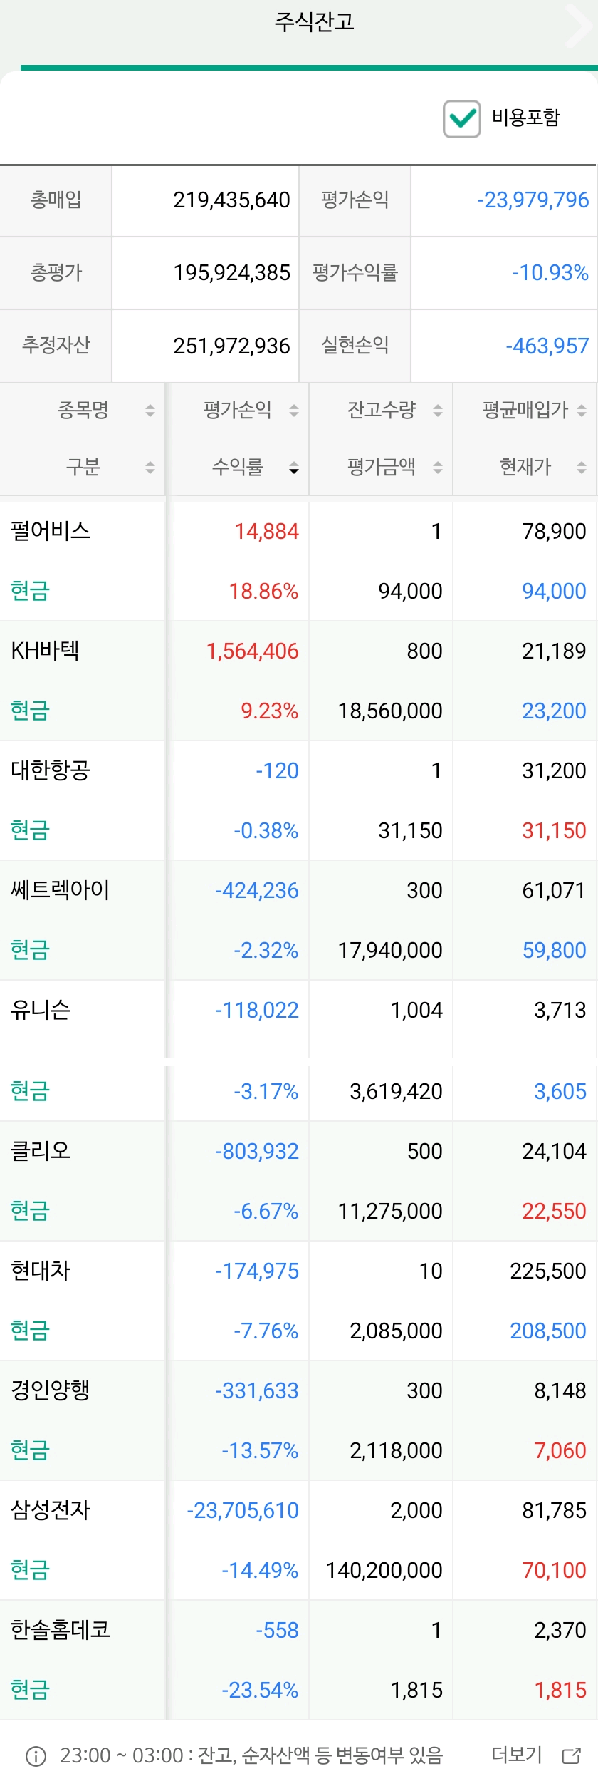
Task: Click the info icon beside 23:00 notice
Action: (x=36, y=1756)
